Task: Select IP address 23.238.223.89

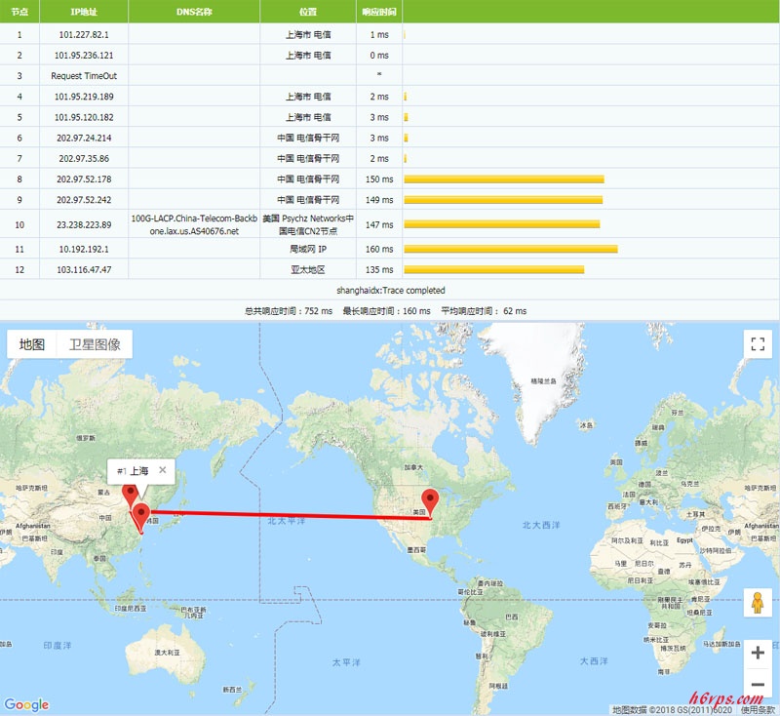Action: tap(84, 225)
